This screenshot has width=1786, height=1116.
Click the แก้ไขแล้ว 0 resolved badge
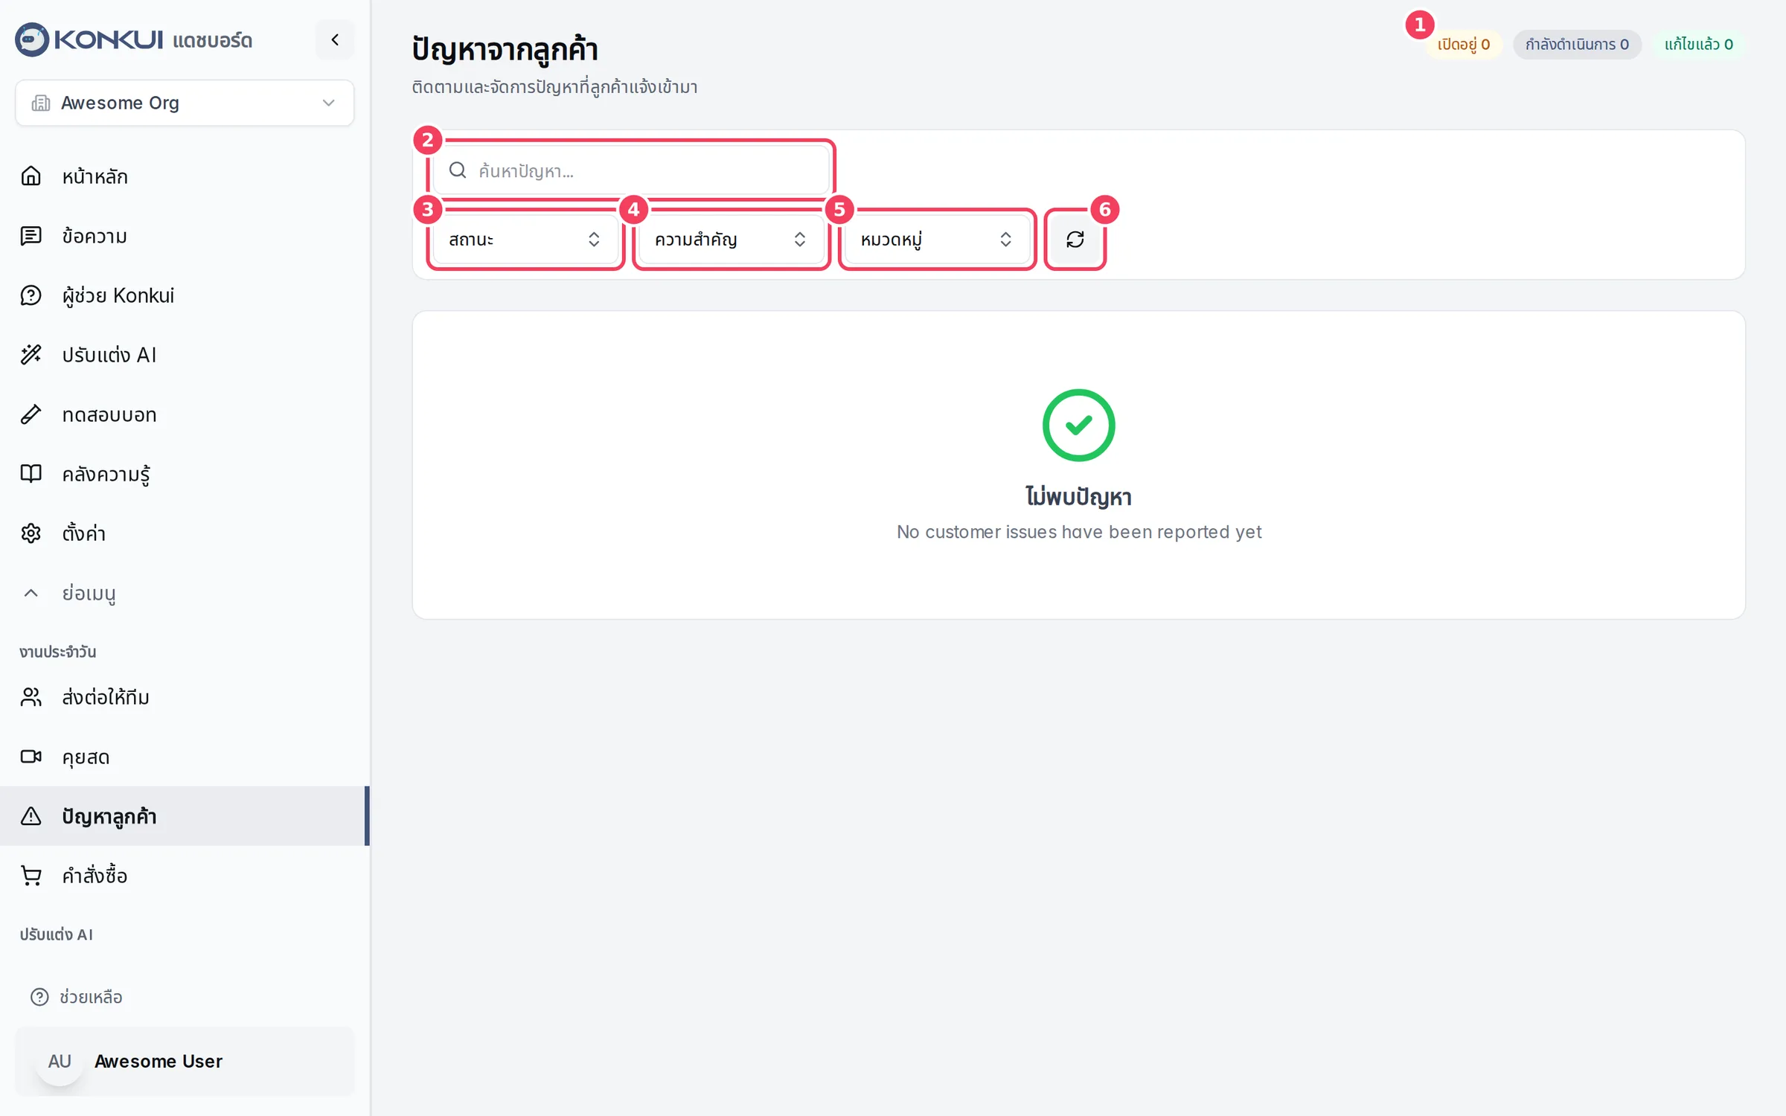(x=1698, y=45)
